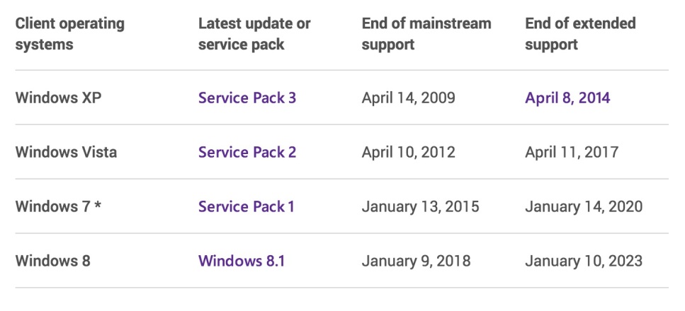Screen dimensions: 685x311
Task: Open the Service Pack 2 link
Action: pos(247,152)
